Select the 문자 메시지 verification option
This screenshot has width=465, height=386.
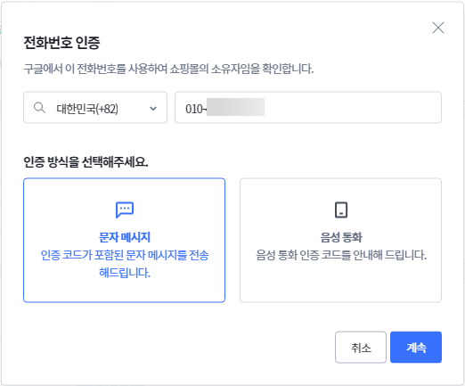point(124,240)
